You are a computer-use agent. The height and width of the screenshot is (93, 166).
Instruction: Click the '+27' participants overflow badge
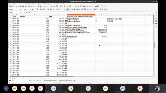[x=6, y=88]
